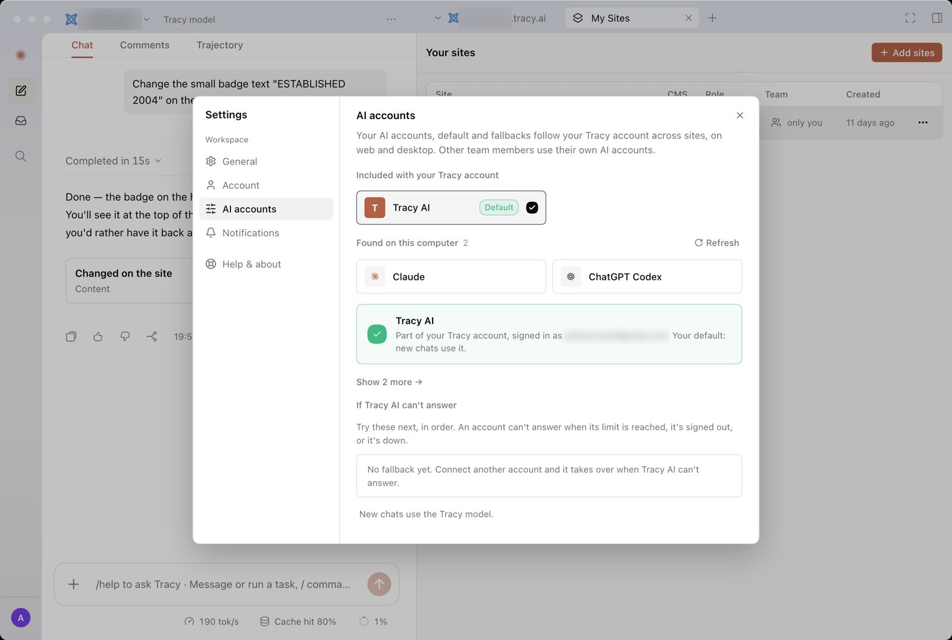The image size is (952, 640).
Task: Open Help & about section
Action: (266, 264)
